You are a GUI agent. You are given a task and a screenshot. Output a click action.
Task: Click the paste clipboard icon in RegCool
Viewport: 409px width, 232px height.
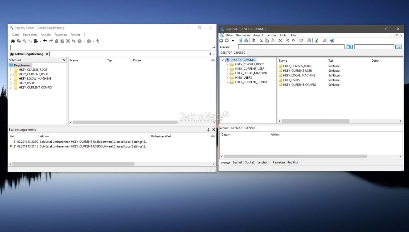pos(273,40)
